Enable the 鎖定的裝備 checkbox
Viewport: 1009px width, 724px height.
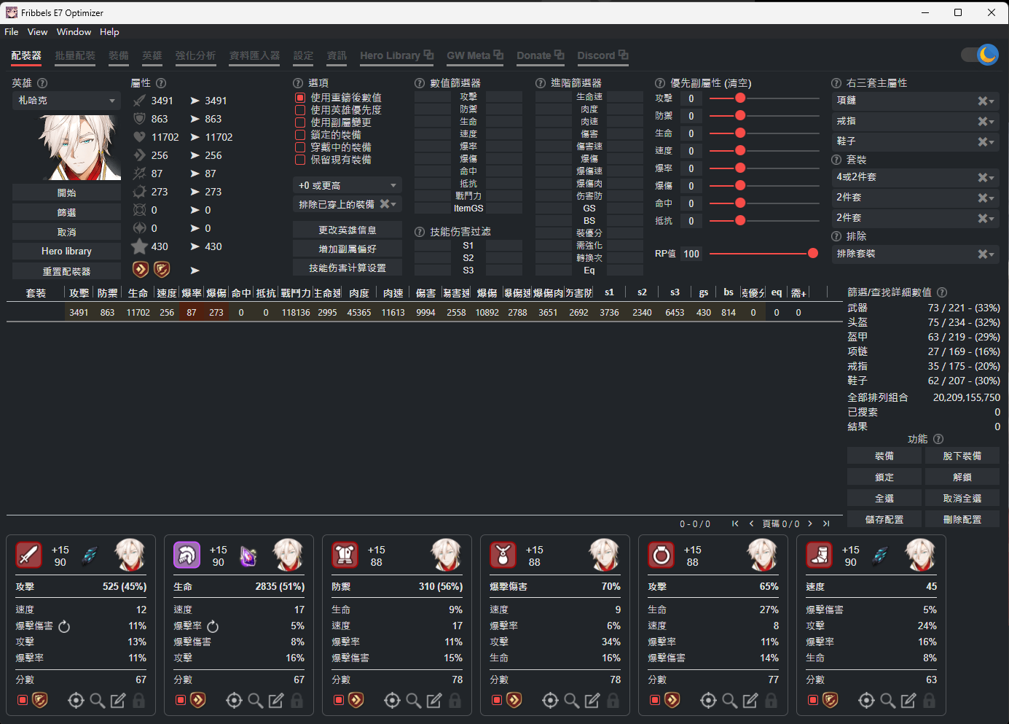300,135
